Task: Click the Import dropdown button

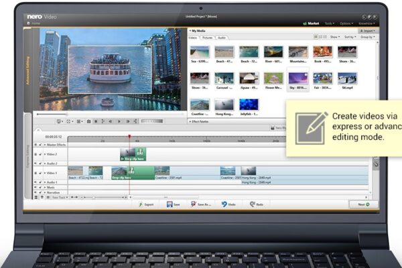Action: point(368,31)
